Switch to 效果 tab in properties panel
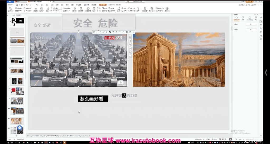 coord(243,18)
